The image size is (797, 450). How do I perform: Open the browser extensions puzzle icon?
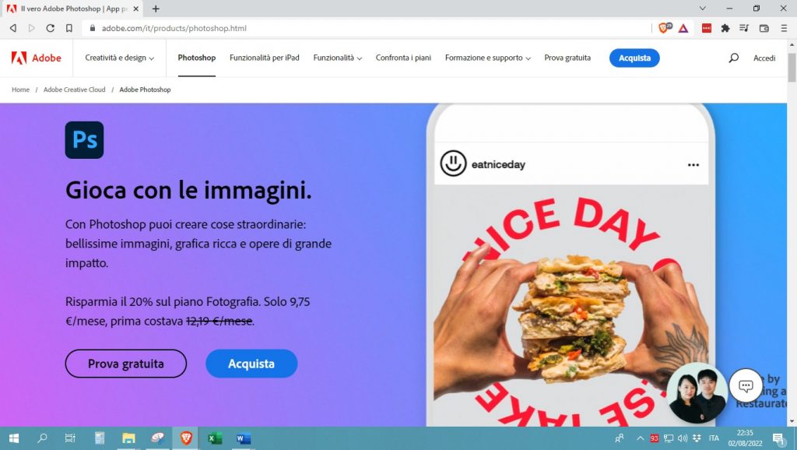point(725,28)
